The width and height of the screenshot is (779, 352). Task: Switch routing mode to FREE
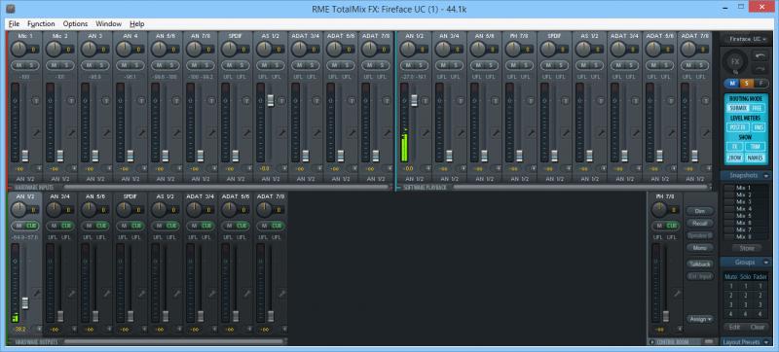click(x=758, y=108)
